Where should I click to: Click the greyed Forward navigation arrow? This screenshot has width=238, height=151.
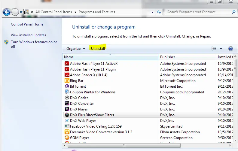(15, 12)
